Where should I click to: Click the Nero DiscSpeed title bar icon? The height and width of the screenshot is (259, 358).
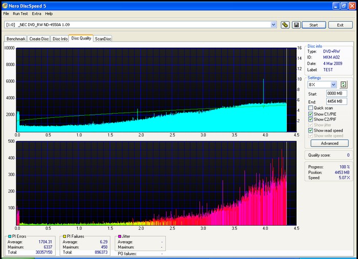[x=6, y=6]
